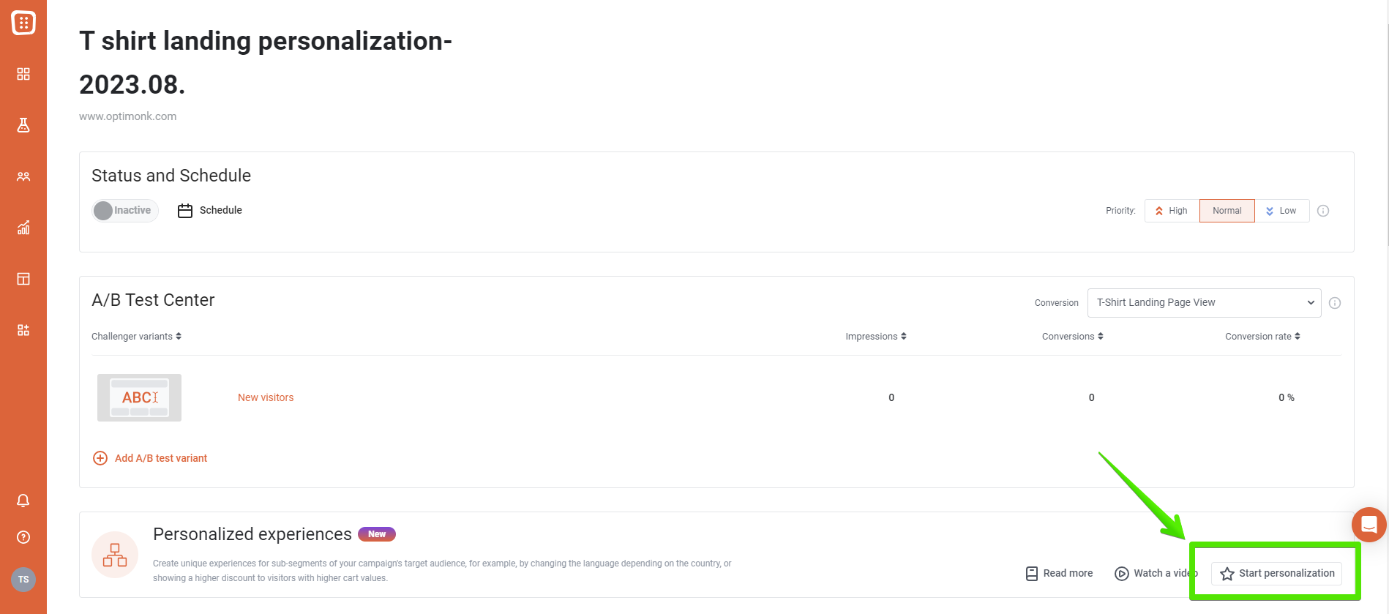Toggle the Inactive campaign status switch
Image resolution: width=1389 pixels, height=614 pixels.
point(125,211)
